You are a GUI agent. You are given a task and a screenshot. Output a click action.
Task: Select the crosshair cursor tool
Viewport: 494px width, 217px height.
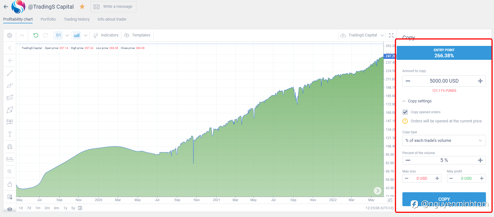pos(10,60)
